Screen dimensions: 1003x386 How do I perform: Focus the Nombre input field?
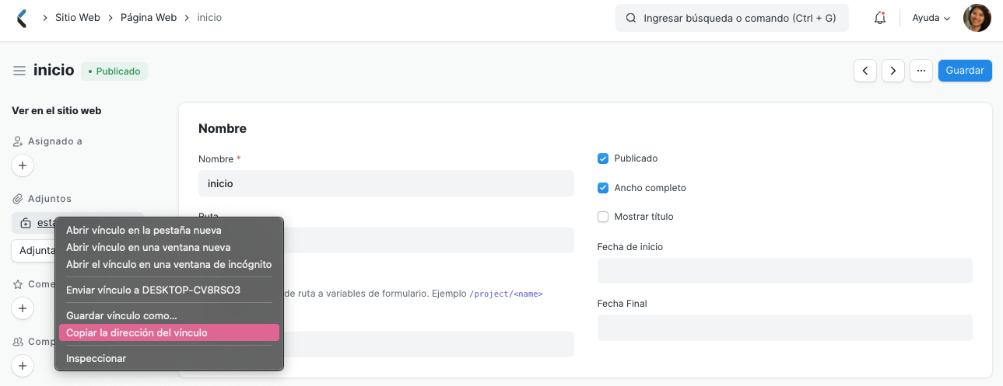[x=386, y=183]
